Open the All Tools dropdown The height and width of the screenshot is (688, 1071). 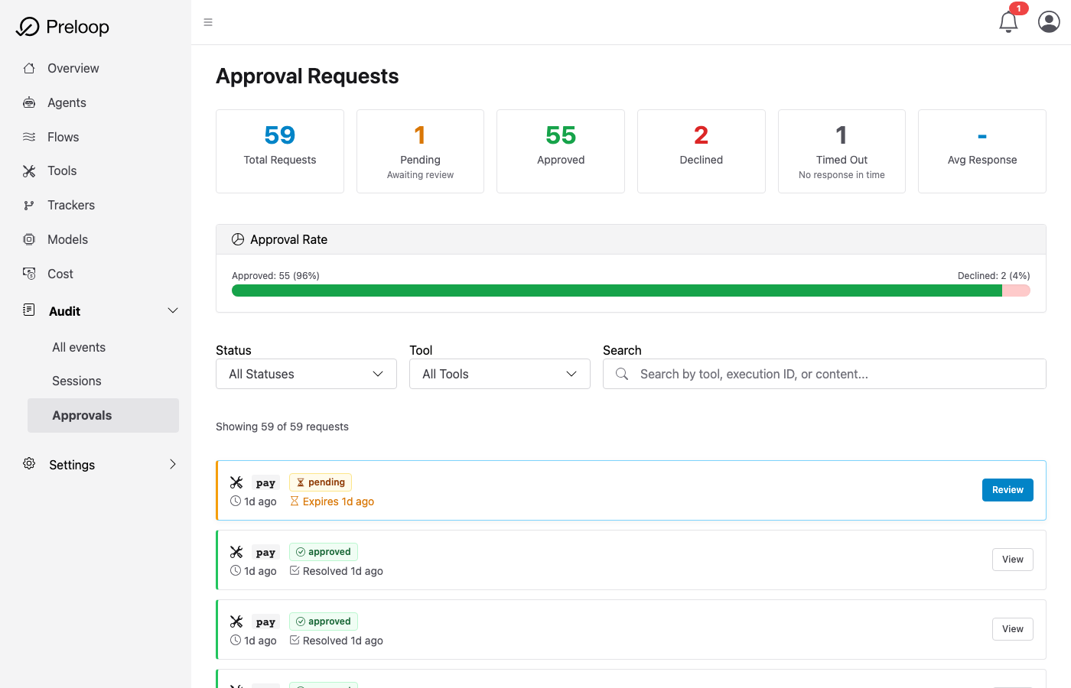[x=500, y=374]
